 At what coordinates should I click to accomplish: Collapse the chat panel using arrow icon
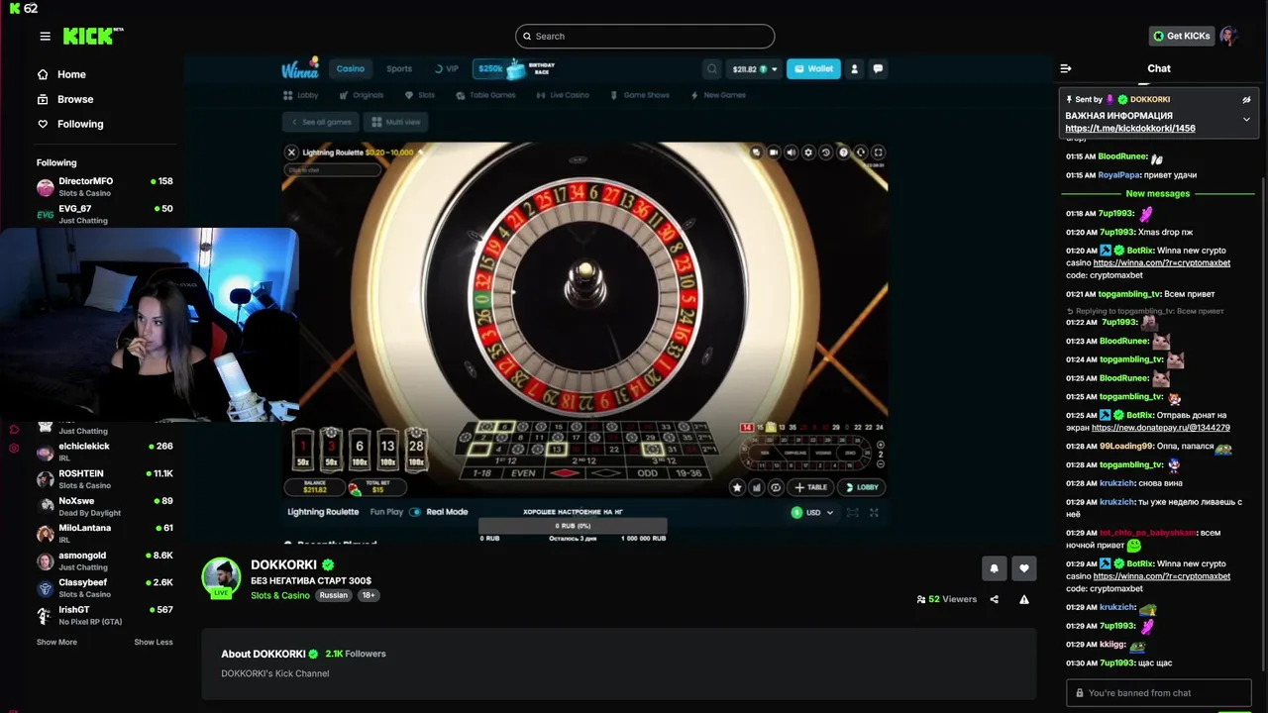click(x=1066, y=68)
